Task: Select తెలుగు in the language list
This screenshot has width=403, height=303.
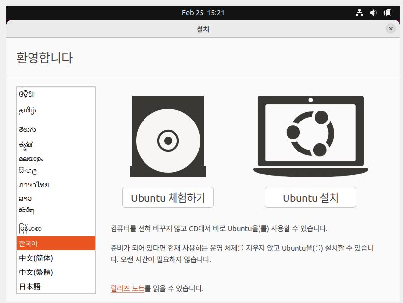Action: (56, 129)
